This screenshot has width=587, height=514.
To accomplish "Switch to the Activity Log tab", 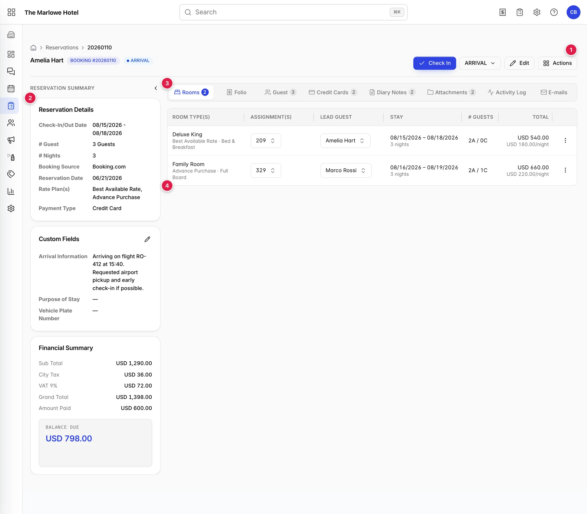I will click(507, 92).
